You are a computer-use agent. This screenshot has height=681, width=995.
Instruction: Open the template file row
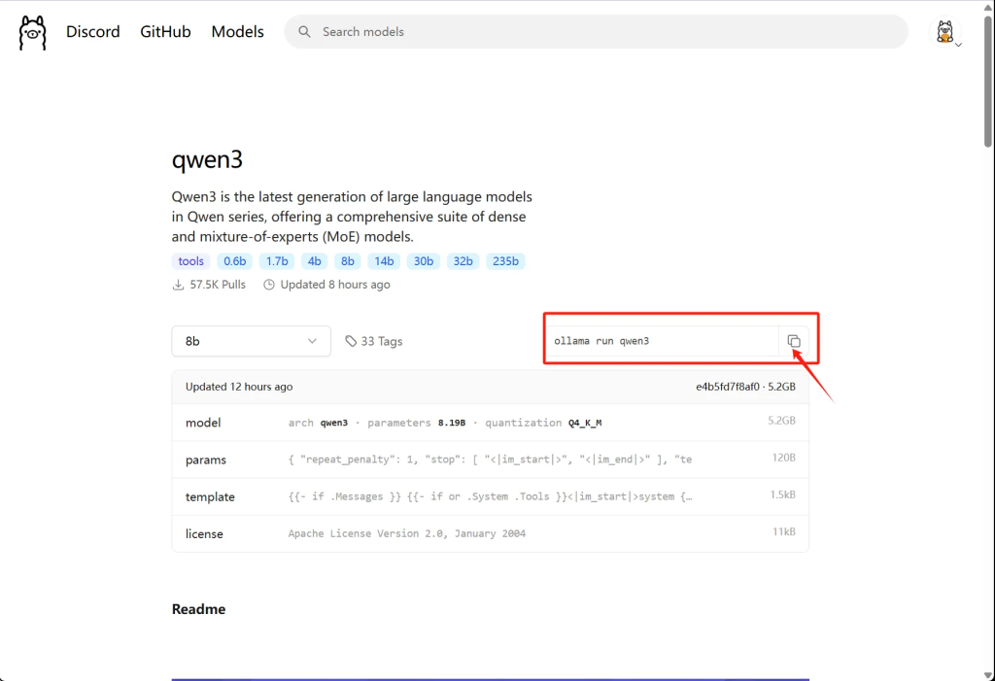(490, 496)
